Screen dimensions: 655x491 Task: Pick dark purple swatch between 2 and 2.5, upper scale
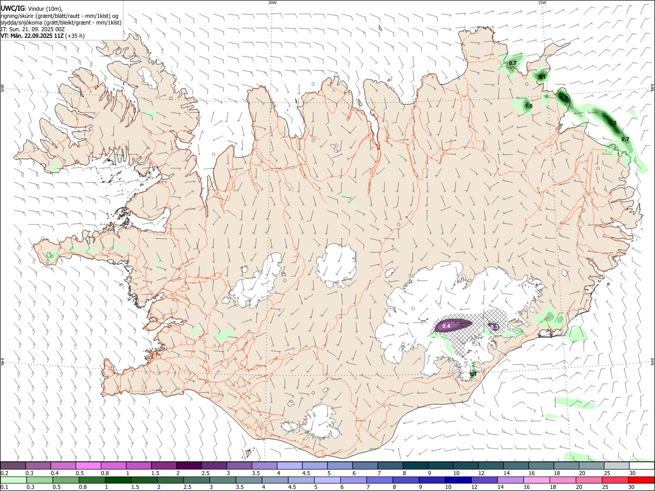(189, 466)
